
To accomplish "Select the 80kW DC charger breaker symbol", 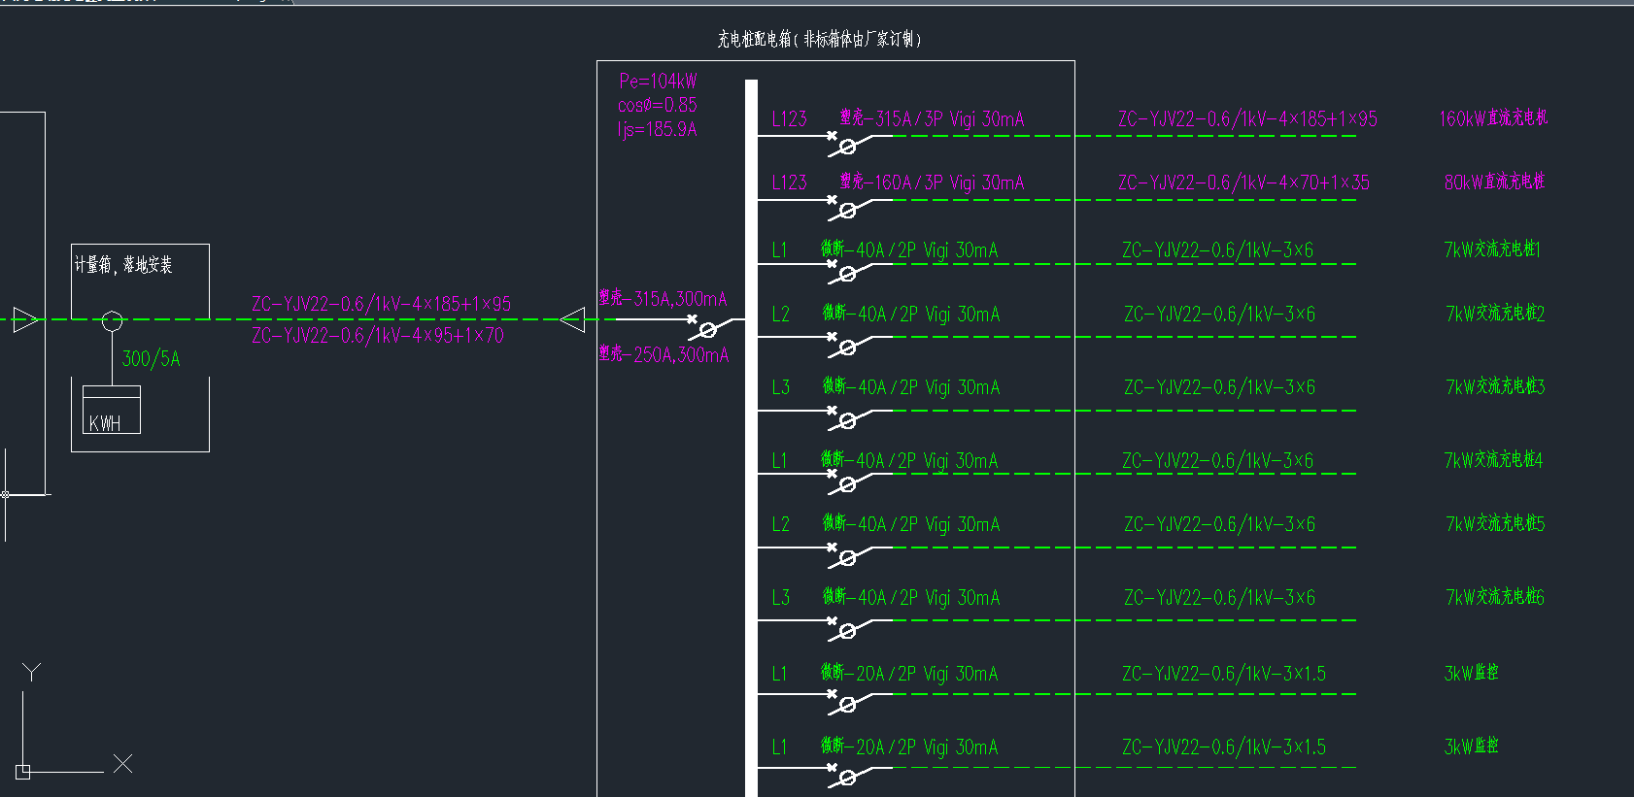I will coord(846,209).
